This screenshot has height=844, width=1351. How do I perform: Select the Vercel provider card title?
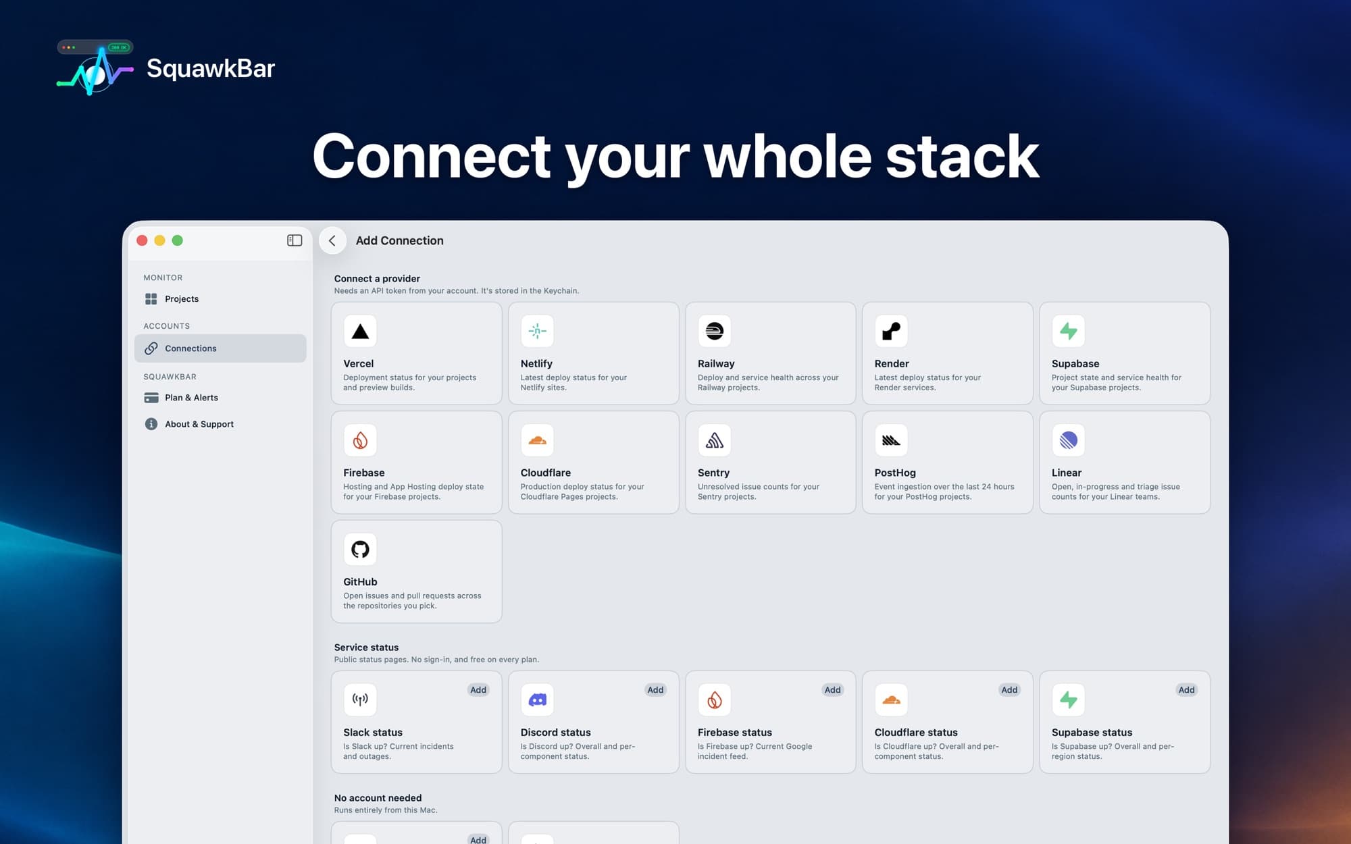(358, 363)
